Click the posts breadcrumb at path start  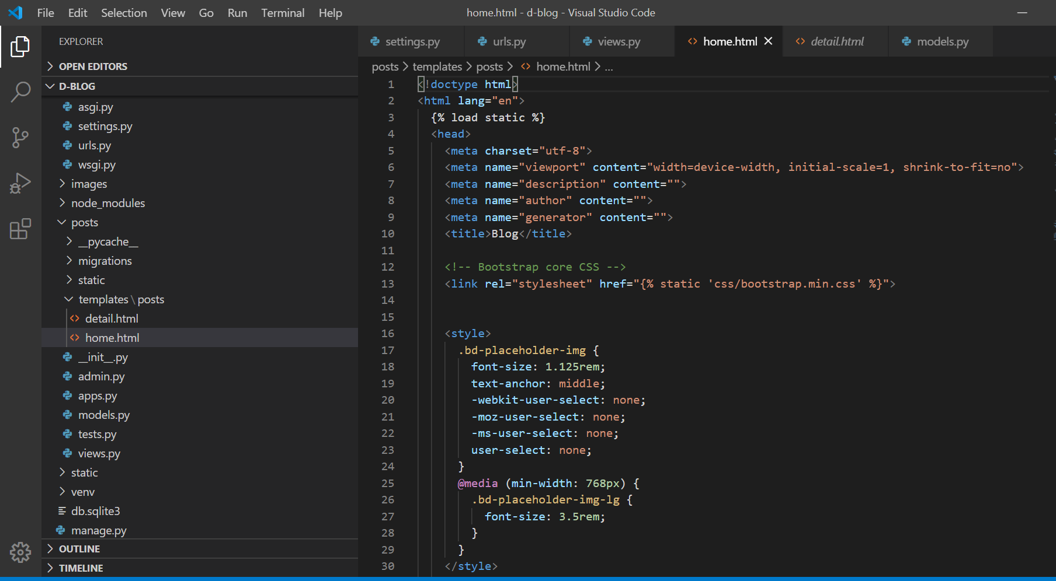pyautogui.click(x=385, y=66)
